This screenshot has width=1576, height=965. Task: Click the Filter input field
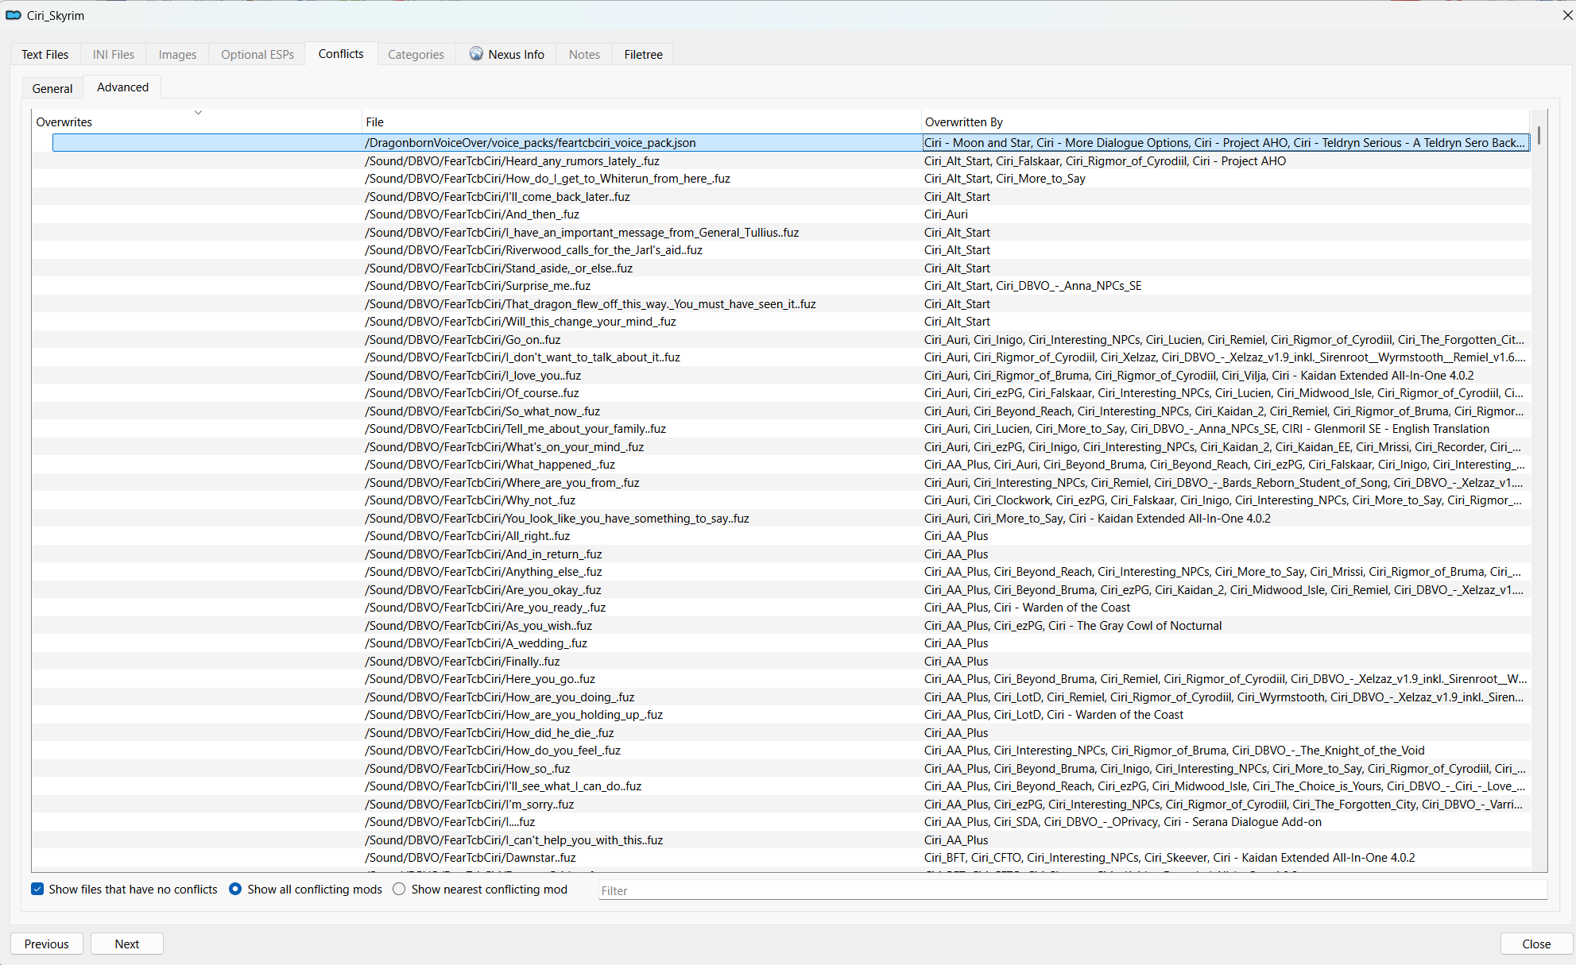point(1072,890)
